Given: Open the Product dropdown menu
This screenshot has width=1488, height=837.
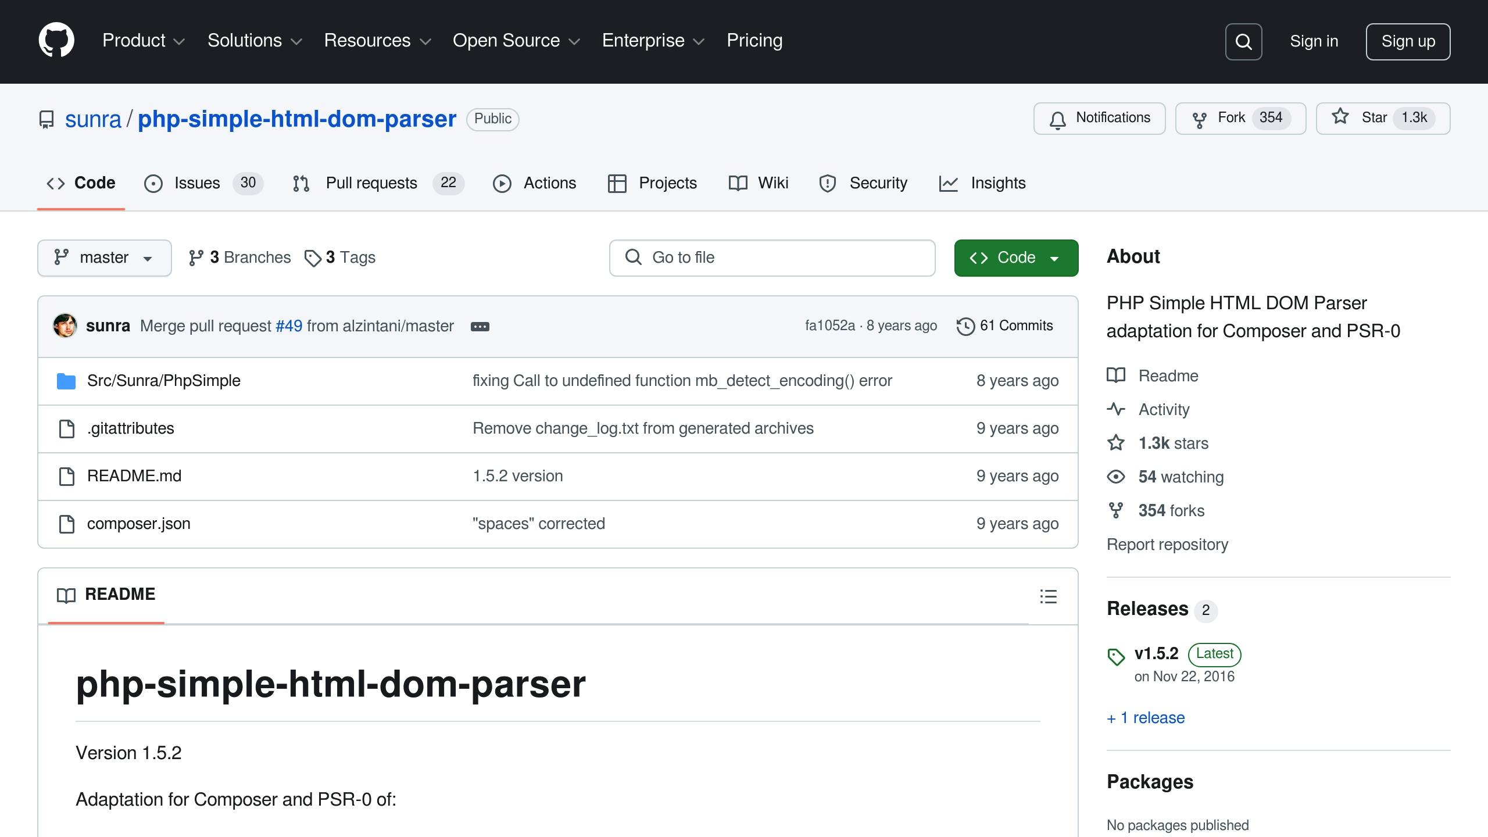Looking at the screenshot, I should 144,41.
